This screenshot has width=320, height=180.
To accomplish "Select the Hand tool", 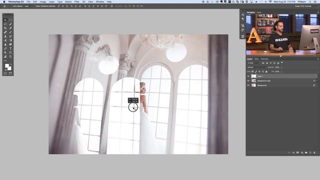I will [5, 56].
